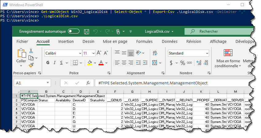
Task: Click the insert function fx icon
Action: (x=88, y=83)
